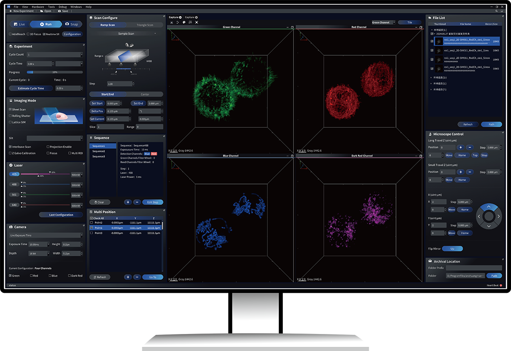
Task: Enable the AdaBleach checkbox
Action: point(11,34)
